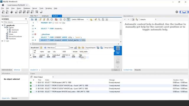The image size is (189, 106).
Task: Toggle word wrap icon in editor toolbar
Action: coord(107,19)
